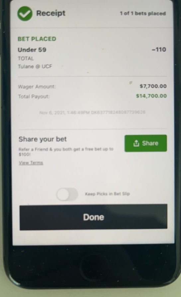The width and height of the screenshot is (181, 297).
Task: Click the -110 odds value
Action: coord(159,50)
